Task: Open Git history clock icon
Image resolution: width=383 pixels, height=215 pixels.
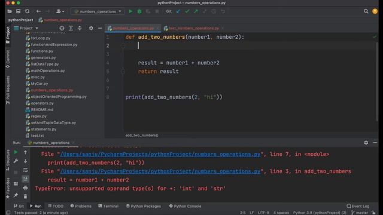Action: (x=214, y=11)
